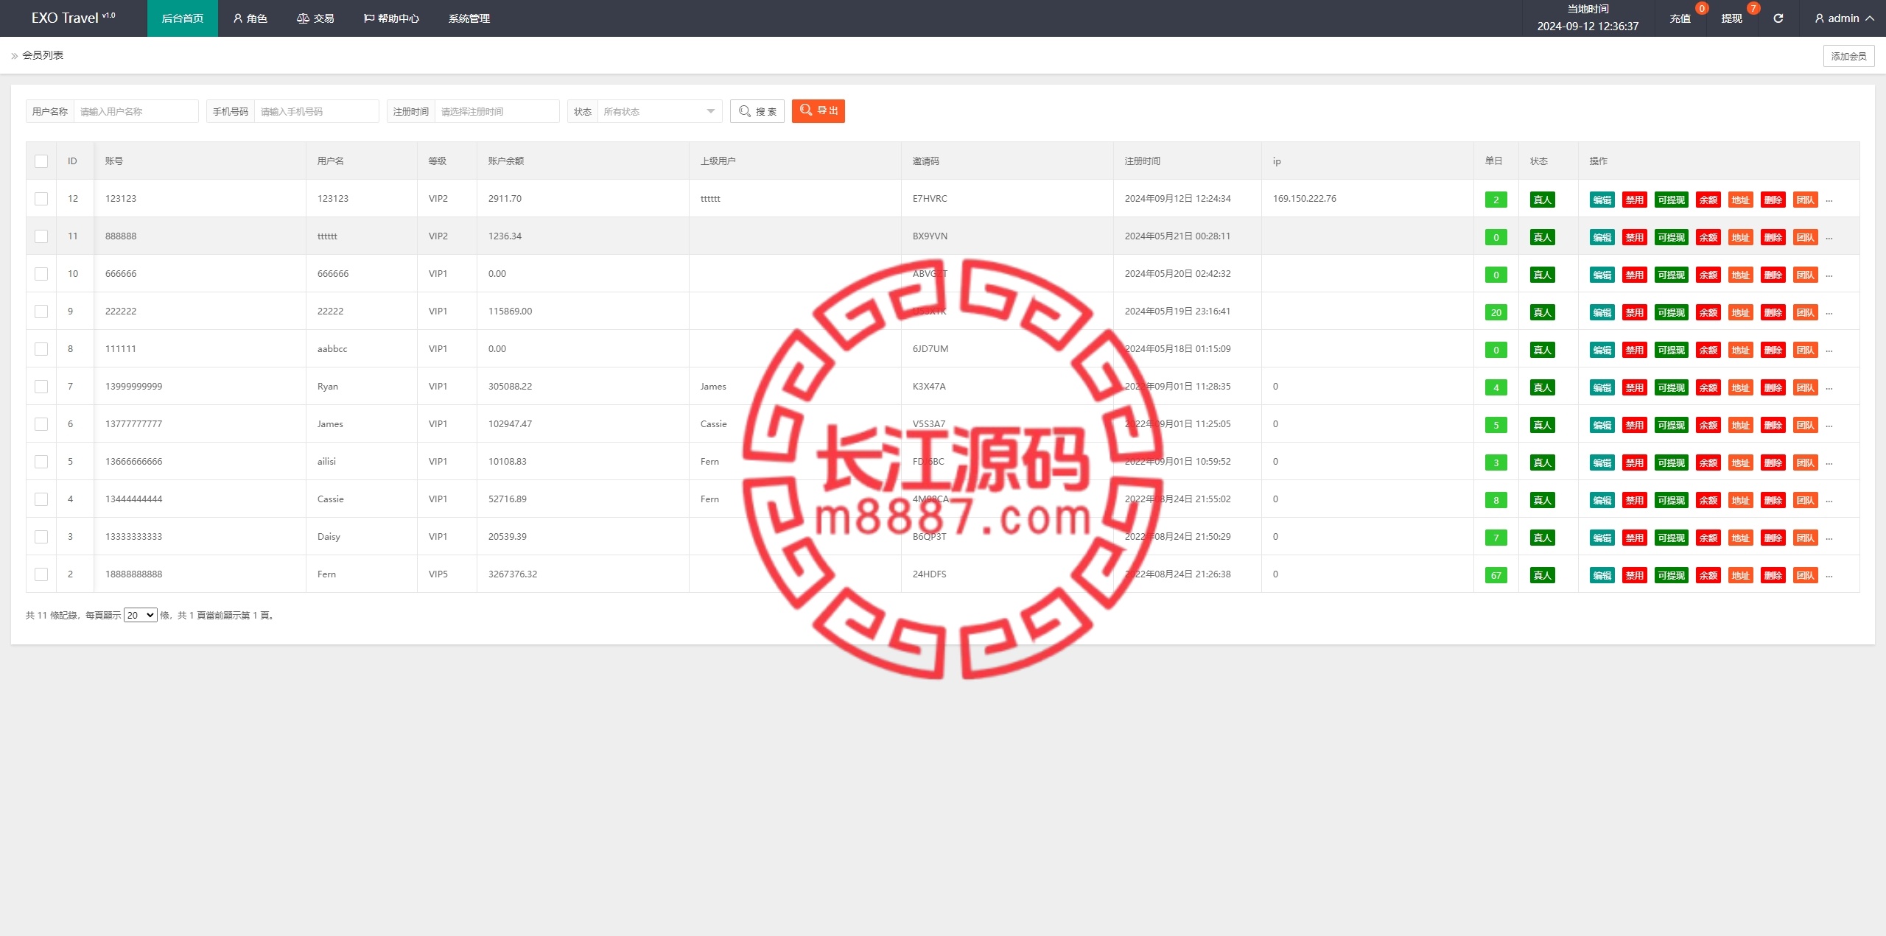Click 地址 address for account 111111
The width and height of the screenshot is (1886, 936).
tap(1740, 350)
